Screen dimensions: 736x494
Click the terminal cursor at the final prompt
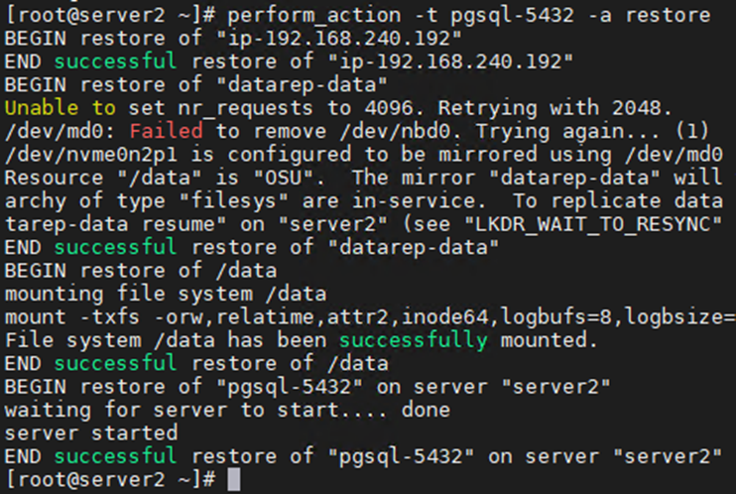coord(234,479)
